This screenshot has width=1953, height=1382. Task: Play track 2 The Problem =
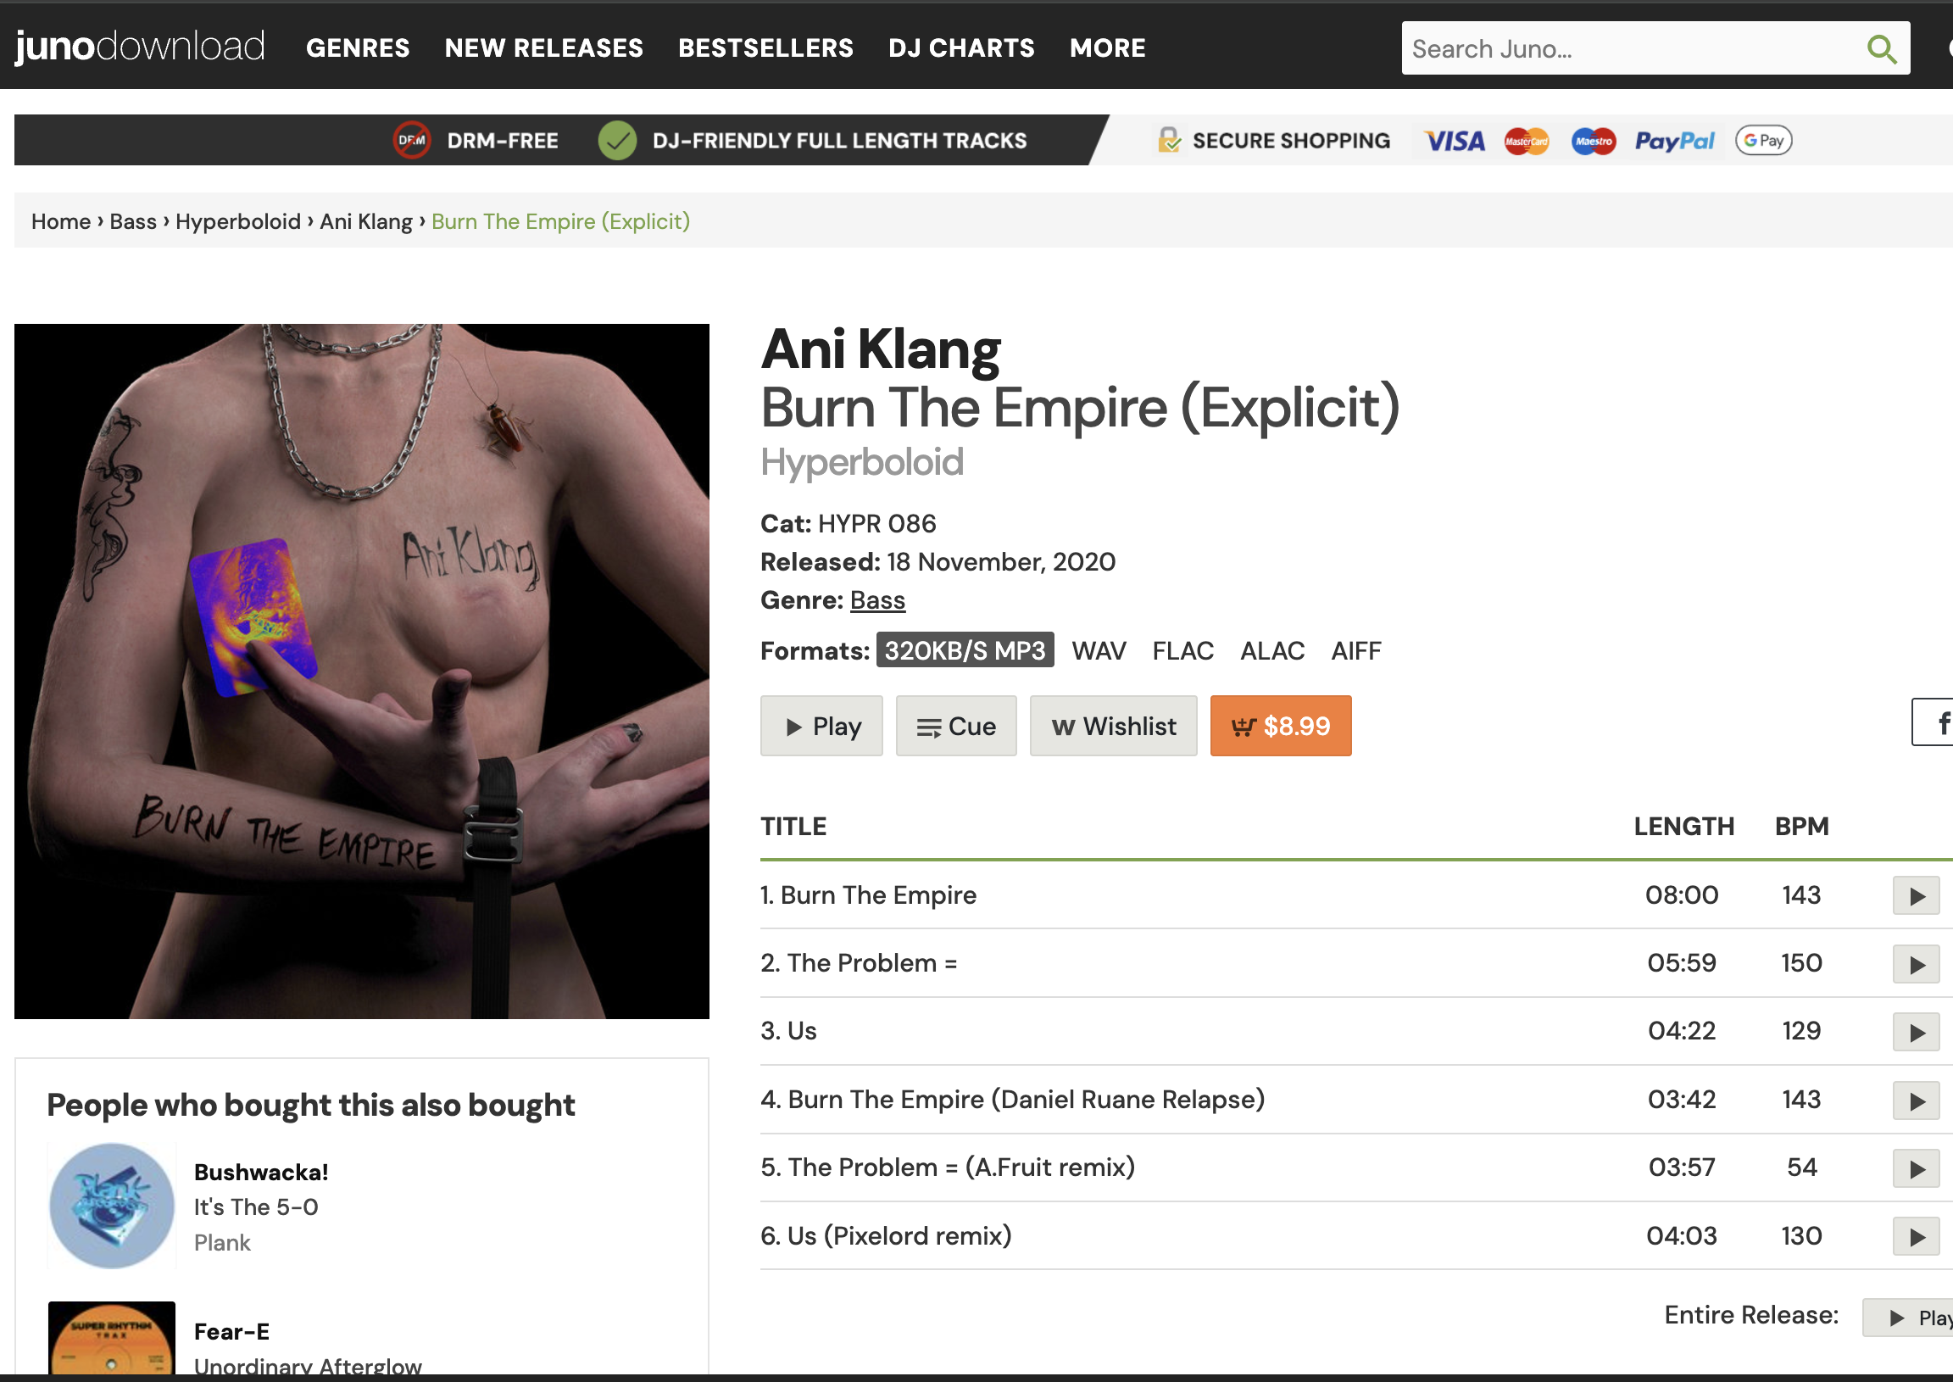tap(1916, 964)
